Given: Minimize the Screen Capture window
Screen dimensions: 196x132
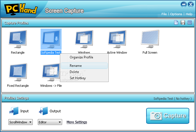Looking at the screenshot, I should tap(184, 4).
